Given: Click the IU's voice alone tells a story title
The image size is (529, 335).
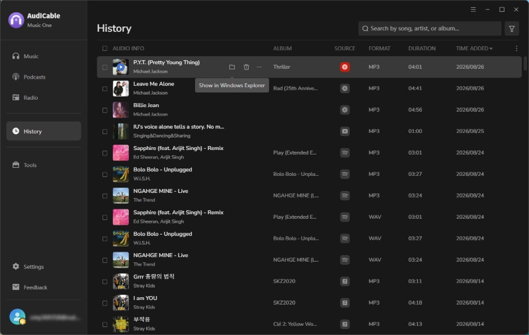Looking at the screenshot, I should [179, 127].
